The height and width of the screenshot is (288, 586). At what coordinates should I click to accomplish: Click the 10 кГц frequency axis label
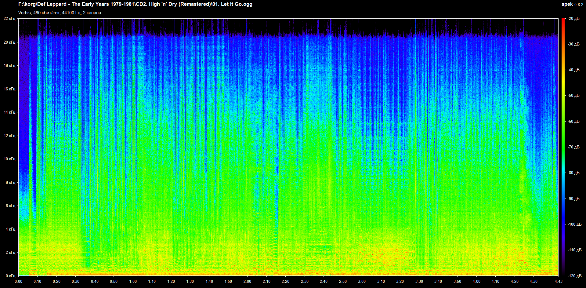tap(9, 159)
